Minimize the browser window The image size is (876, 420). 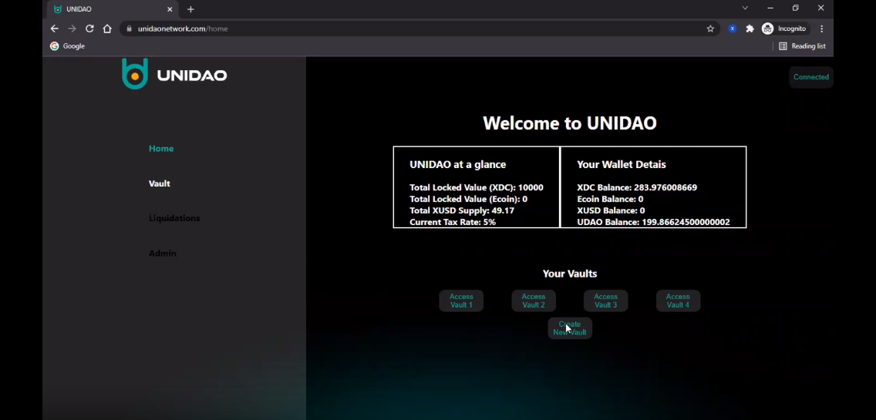click(770, 8)
